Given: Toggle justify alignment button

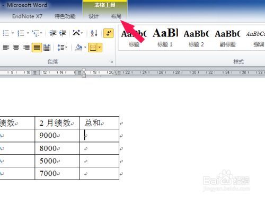Looking at the screenshot, I should 37,48.
